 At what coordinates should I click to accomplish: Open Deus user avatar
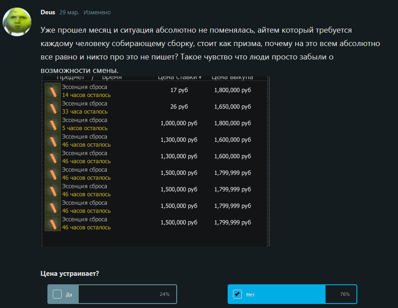click(17, 22)
